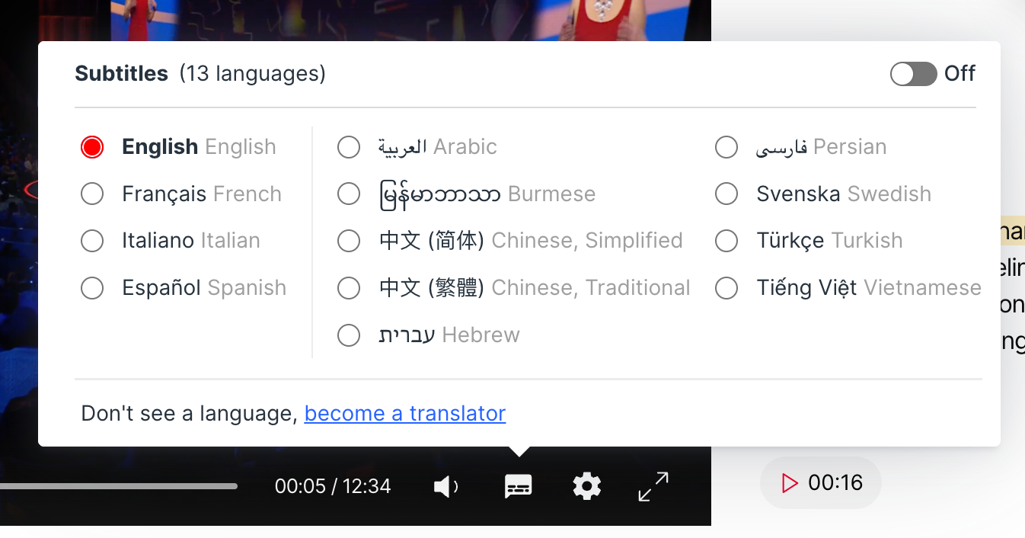The image size is (1025, 538).
Task: Seek using the video progress bar
Action: pyautogui.click(x=122, y=485)
